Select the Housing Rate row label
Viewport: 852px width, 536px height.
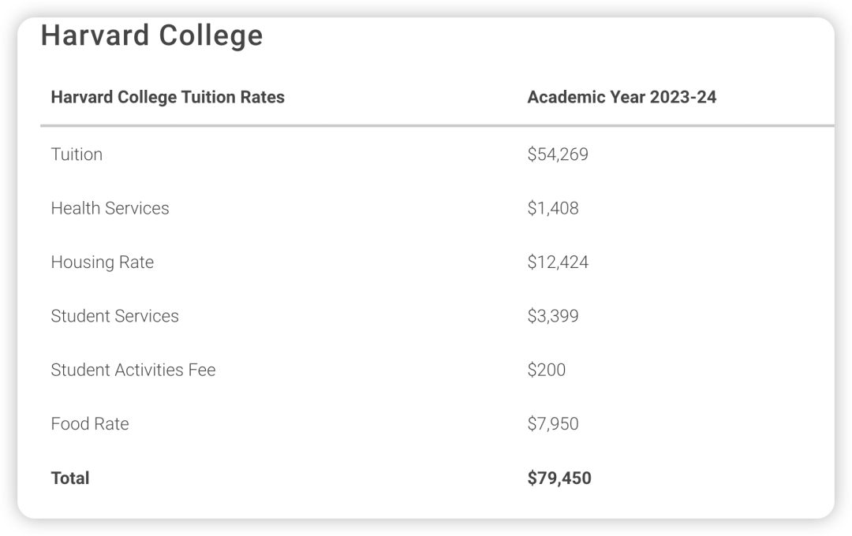(102, 262)
